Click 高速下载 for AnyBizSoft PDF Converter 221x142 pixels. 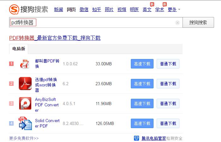(142, 104)
